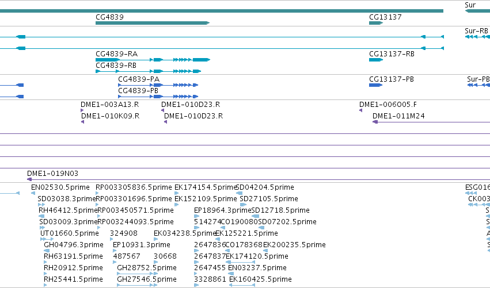Click the Sur-RB transcript label

pos(476,31)
